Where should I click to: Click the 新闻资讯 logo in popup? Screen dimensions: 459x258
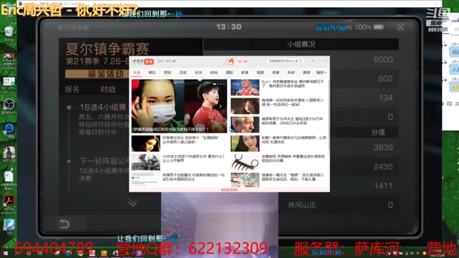(x=142, y=61)
